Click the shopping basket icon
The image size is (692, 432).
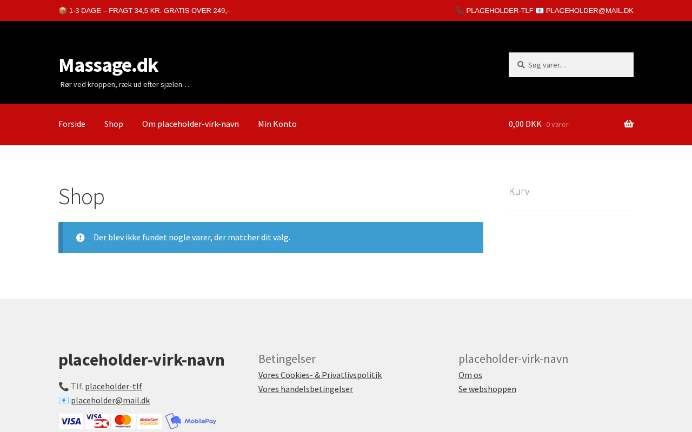point(628,124)
